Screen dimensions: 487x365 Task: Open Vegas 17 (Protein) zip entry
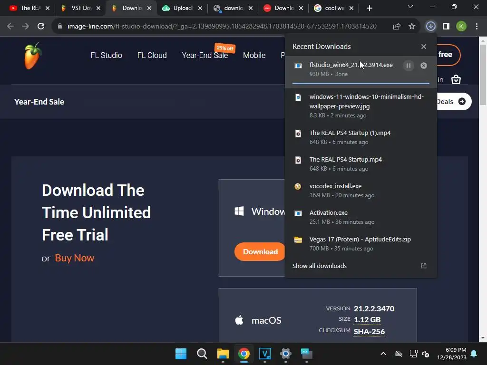point(360,244)
